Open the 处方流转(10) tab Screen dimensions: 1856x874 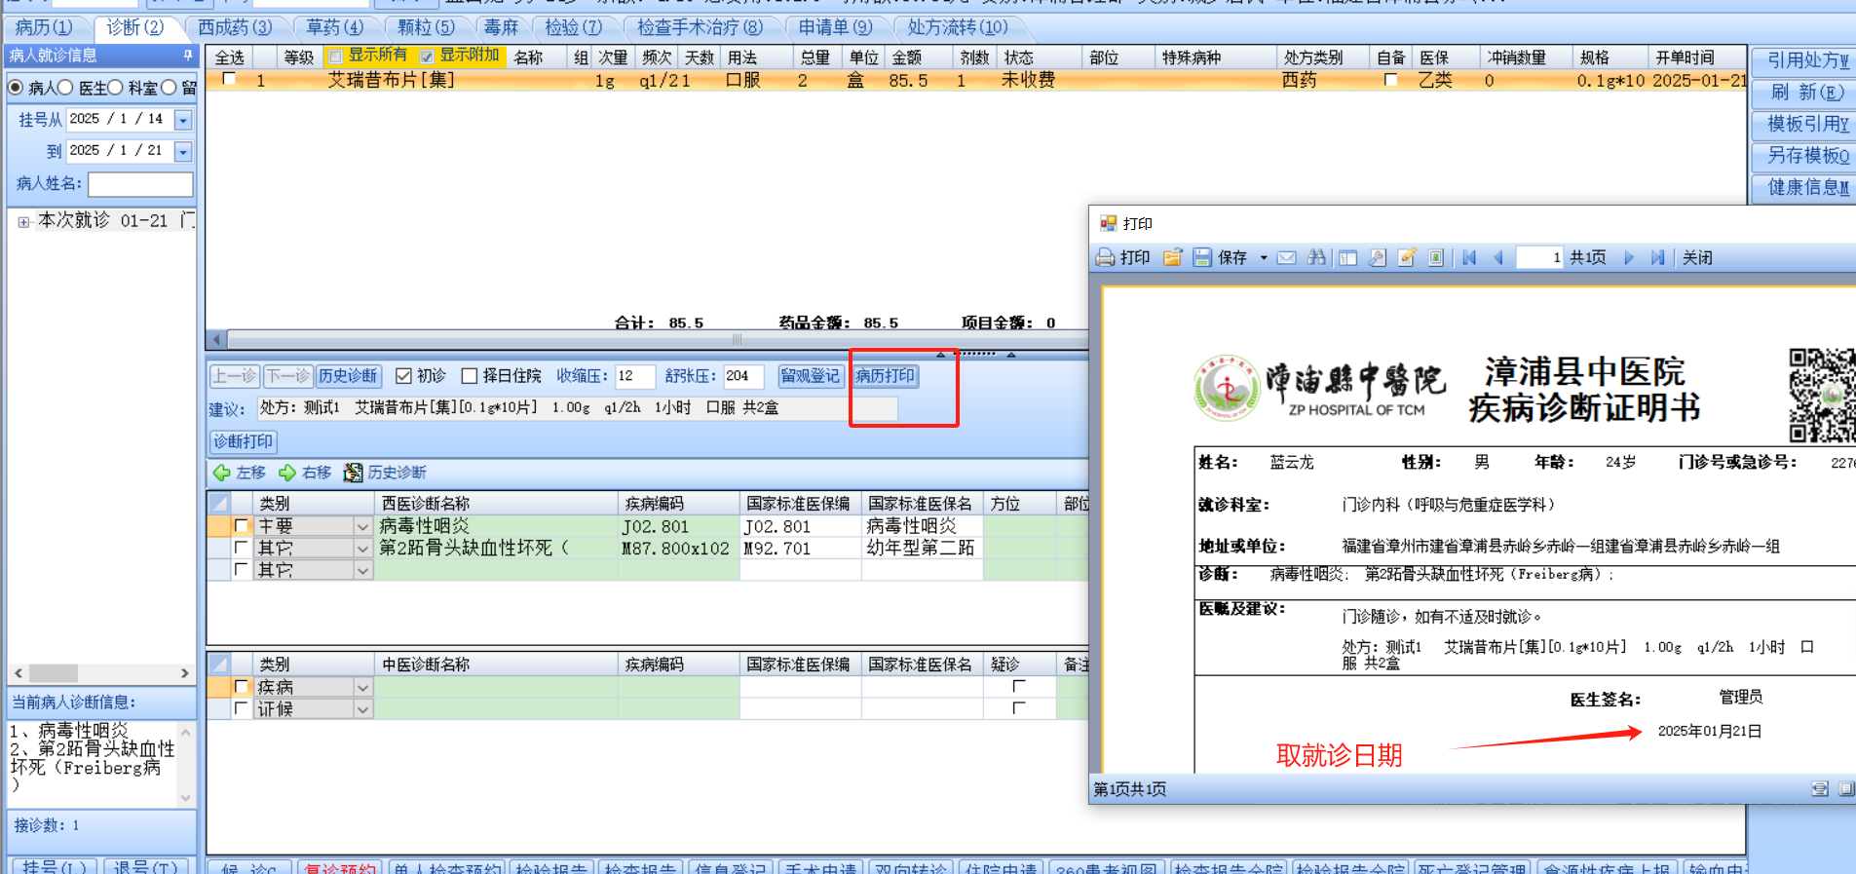click(x=958, y=27)
